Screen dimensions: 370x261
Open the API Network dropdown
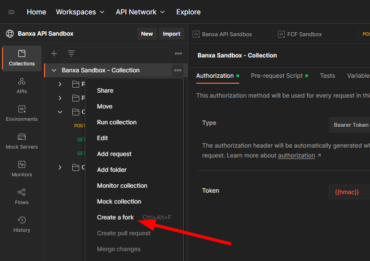pos(140,12)
